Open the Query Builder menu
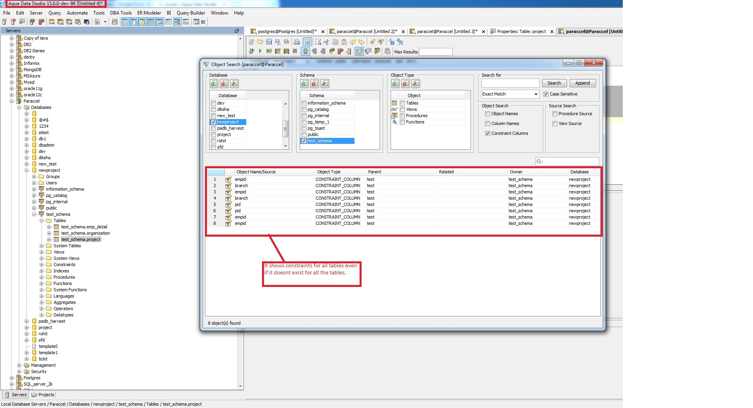Viewport: 753px width, 408px height. pyautogui.click(x=191, y=13)
